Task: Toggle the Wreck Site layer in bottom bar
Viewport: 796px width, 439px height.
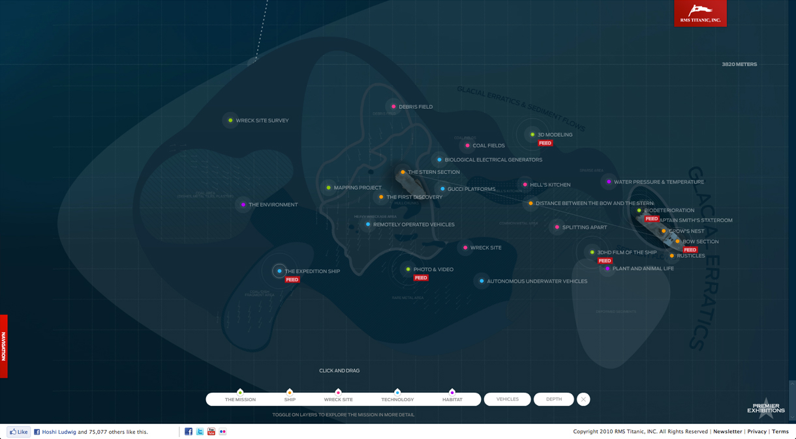Action: (x=338, y=399)
